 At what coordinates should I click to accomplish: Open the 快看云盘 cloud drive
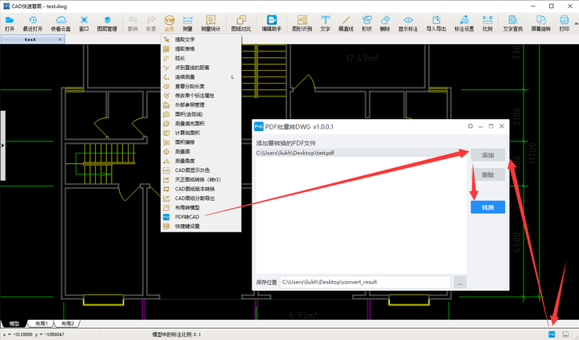60,23
